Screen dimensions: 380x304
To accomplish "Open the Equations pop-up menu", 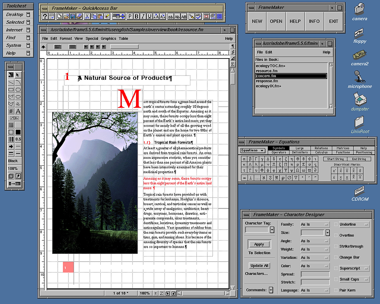I will pos(252,150).
